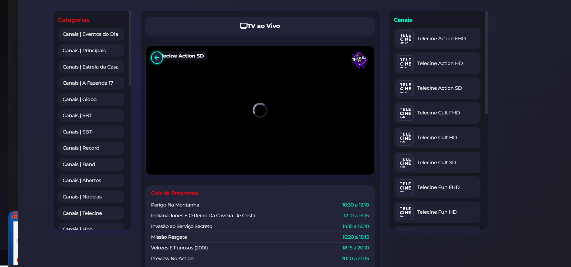Click the Canais panel scrollbar
This screenshot has height=267, width=571.
[x=486, y=63]
